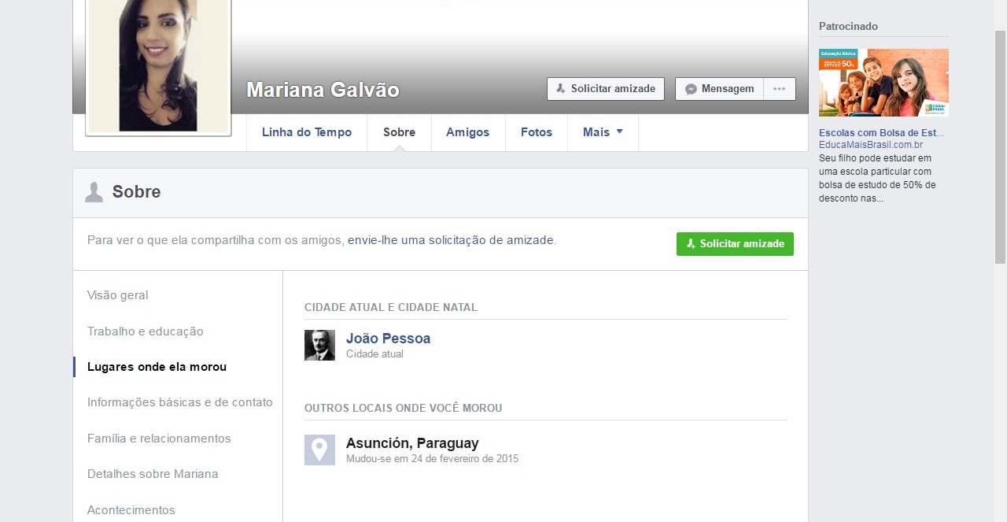Switch to the Linha do Tempo tab

click(x=306, y=132)
